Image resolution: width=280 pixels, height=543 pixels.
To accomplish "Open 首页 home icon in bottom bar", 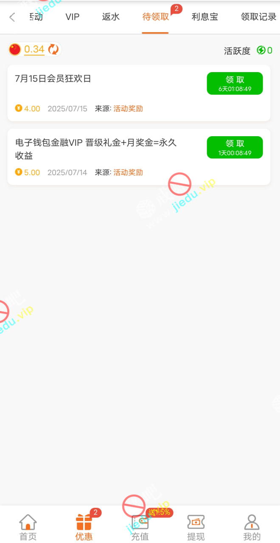I will (x=28, y=522).
